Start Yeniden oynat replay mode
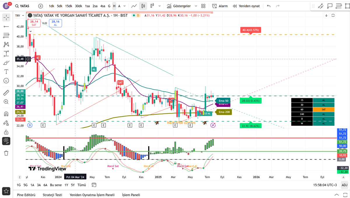350x198 pixels. pos(246,6)
